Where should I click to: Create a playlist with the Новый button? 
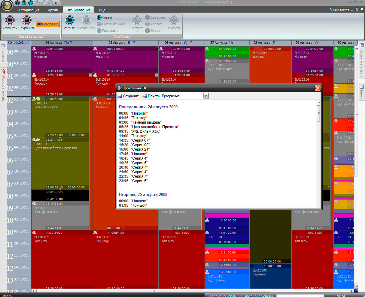[104, 17]
